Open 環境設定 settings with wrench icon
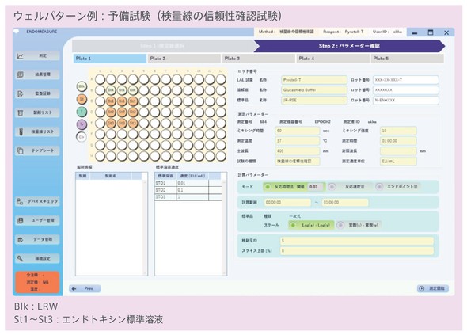The width and height of the screenshot is (467, 335). click(x=37, y=258)
